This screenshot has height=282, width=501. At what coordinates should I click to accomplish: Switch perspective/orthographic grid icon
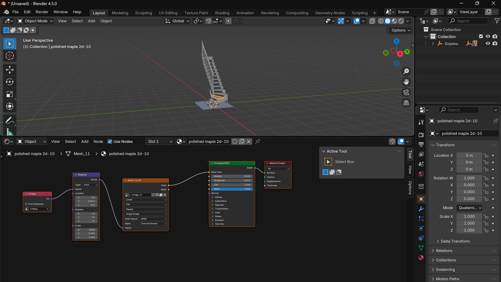406,103
